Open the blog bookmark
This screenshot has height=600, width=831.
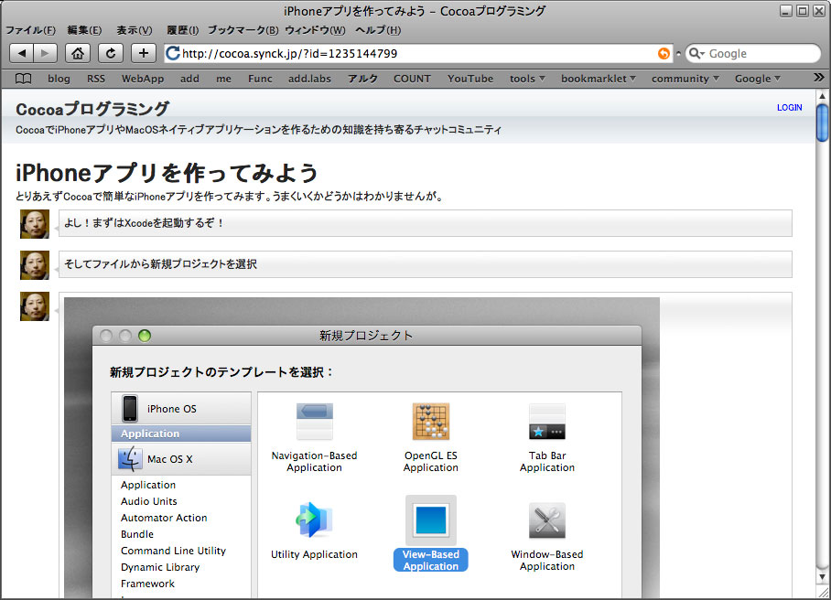[59, 79]
